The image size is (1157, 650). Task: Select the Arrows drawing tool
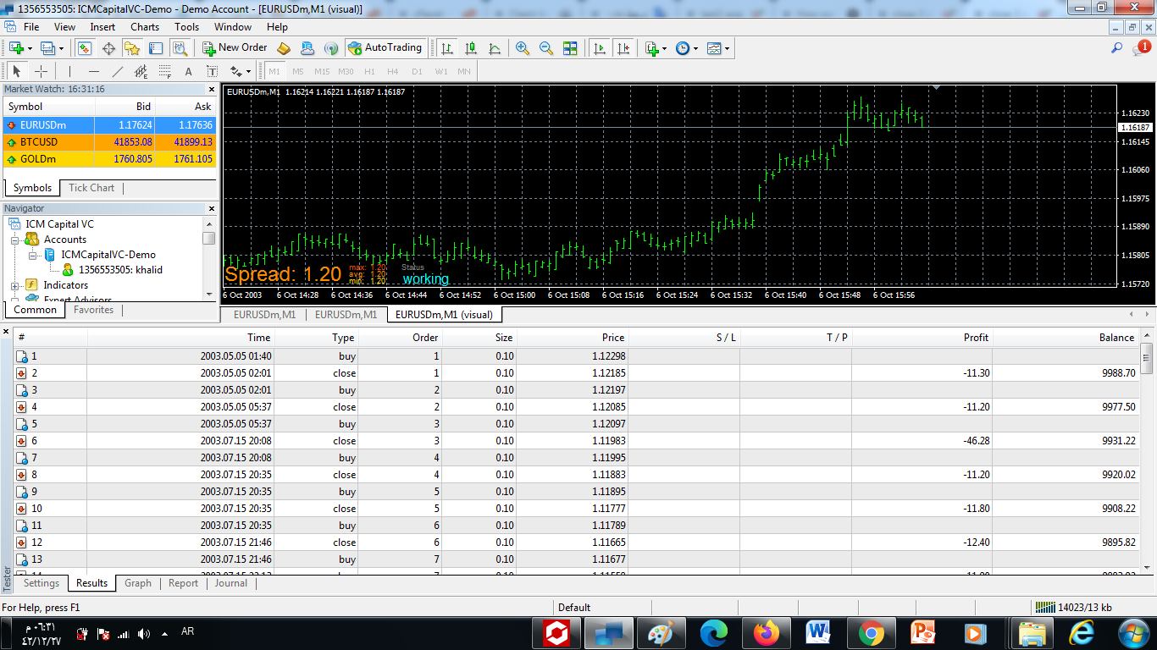click(235, 71)
